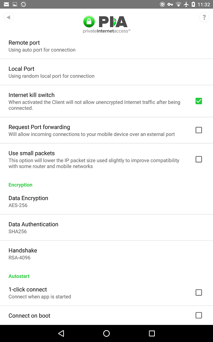The image size is (213, 342).
Task: Enable 1-click connect autostart
Action: (x=199, y=292)
